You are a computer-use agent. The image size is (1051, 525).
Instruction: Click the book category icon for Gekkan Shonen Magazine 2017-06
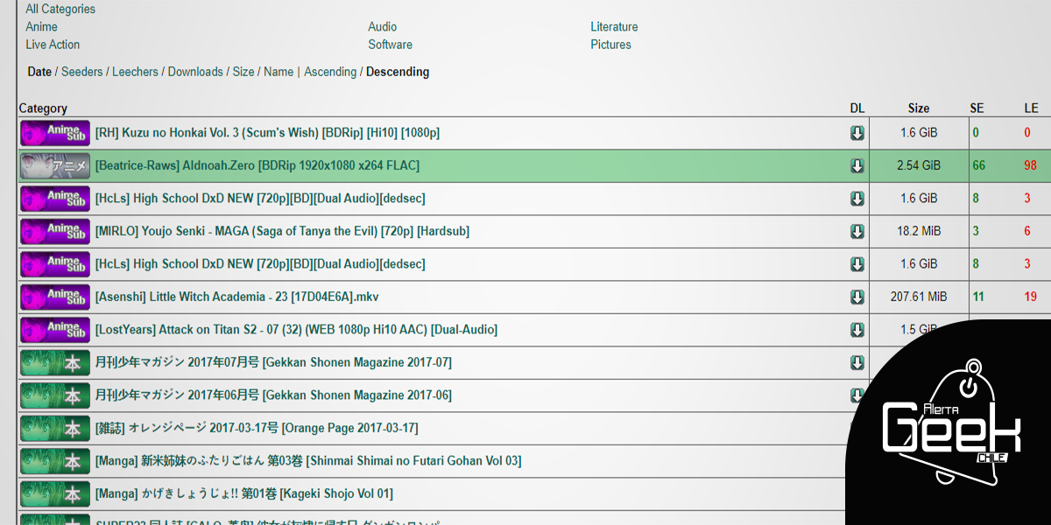(x=55, y=395)
